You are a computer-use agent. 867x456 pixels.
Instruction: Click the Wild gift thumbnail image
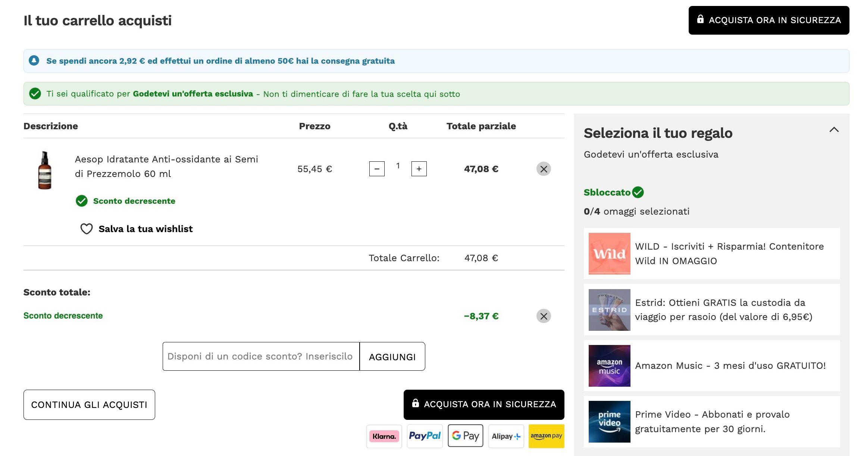click(610, 254)
